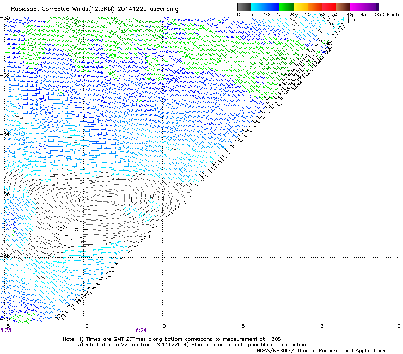403x354 pixels.
Task: Click note 'Data buffer is 22 hrs'
Action: coord(109,345)
